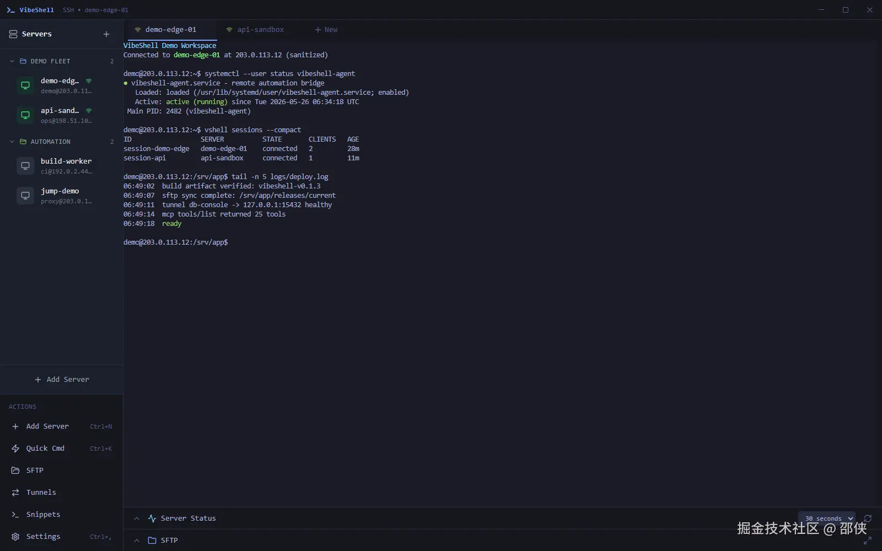Click connection signal icon beside demo-edg server
The width and height of the screenshot is (882, 551).
pos(89,81)
